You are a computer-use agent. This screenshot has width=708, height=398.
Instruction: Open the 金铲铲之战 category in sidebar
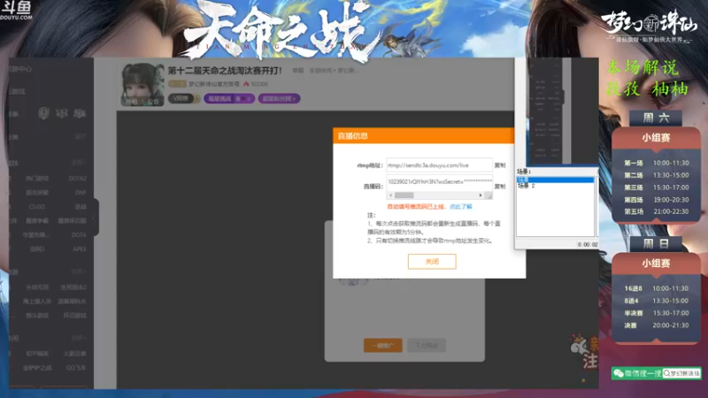[37, 368]
